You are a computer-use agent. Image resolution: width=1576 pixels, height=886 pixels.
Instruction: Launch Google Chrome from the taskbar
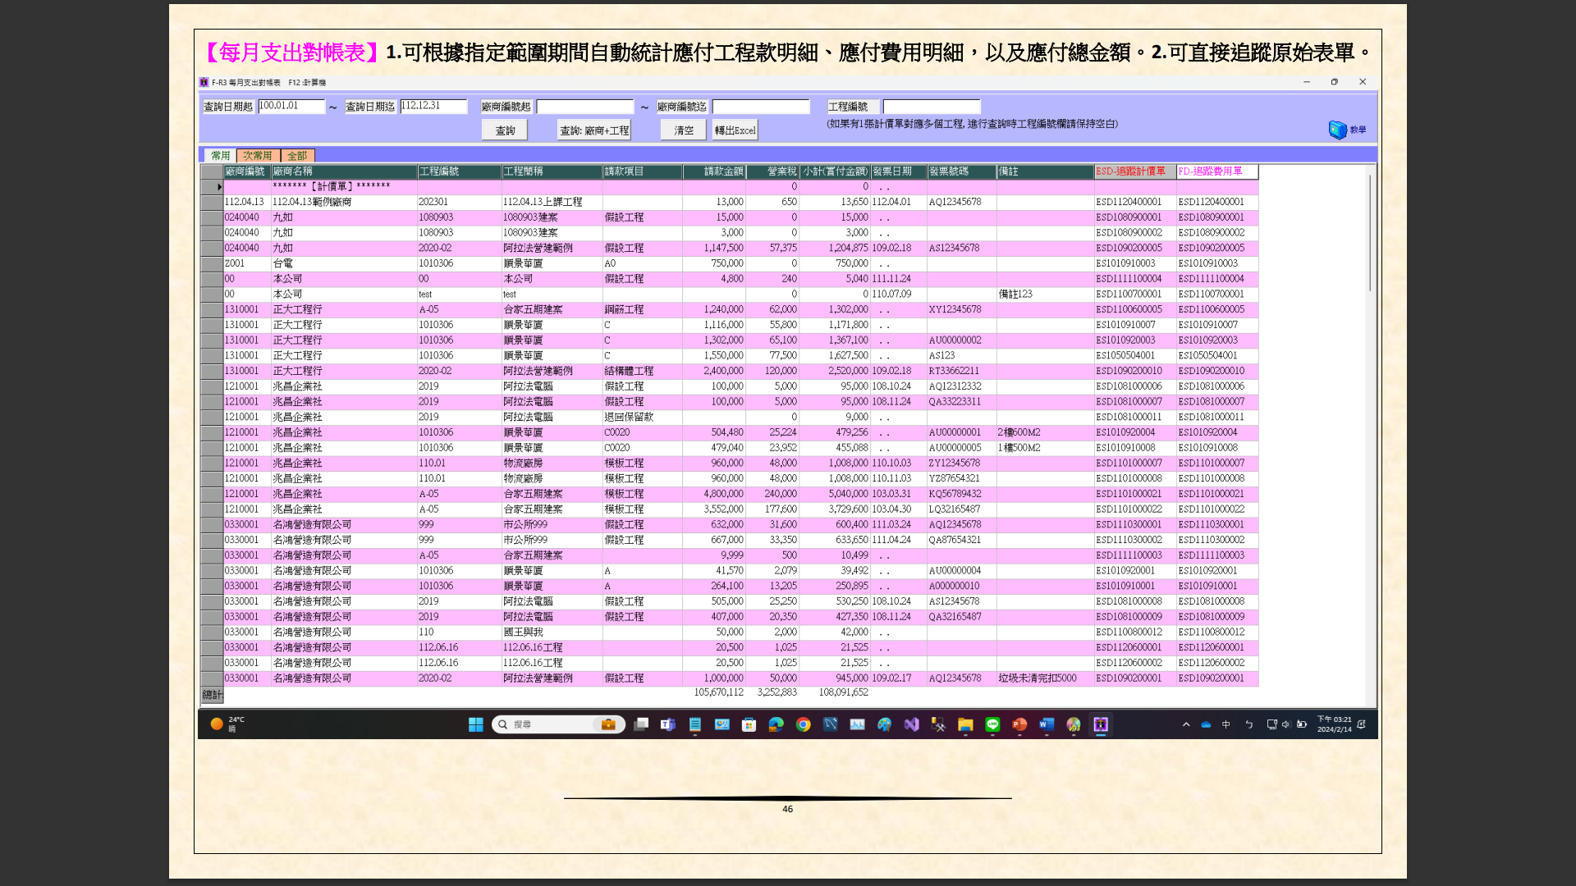[x=804, y=724]
